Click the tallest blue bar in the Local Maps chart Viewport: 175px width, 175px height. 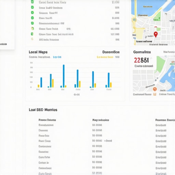point(64,76)
